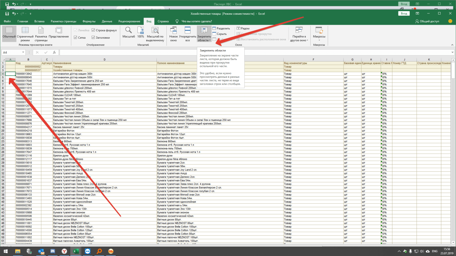The image size is (456, 256).
Task: Click Масштаб по выделенному
Action: [155, 34]
